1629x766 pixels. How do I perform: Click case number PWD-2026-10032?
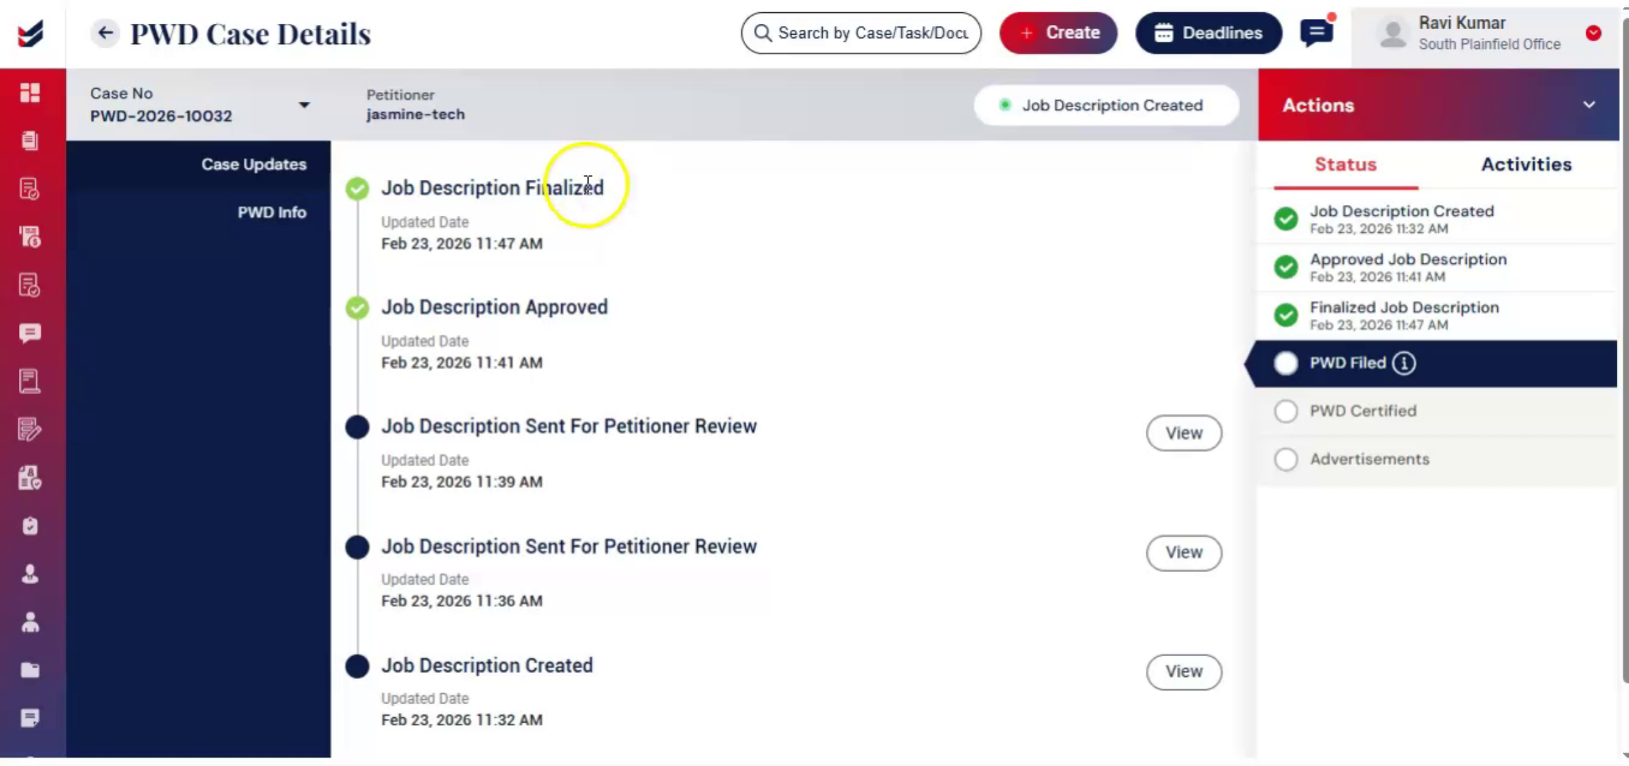click(161, 116)
